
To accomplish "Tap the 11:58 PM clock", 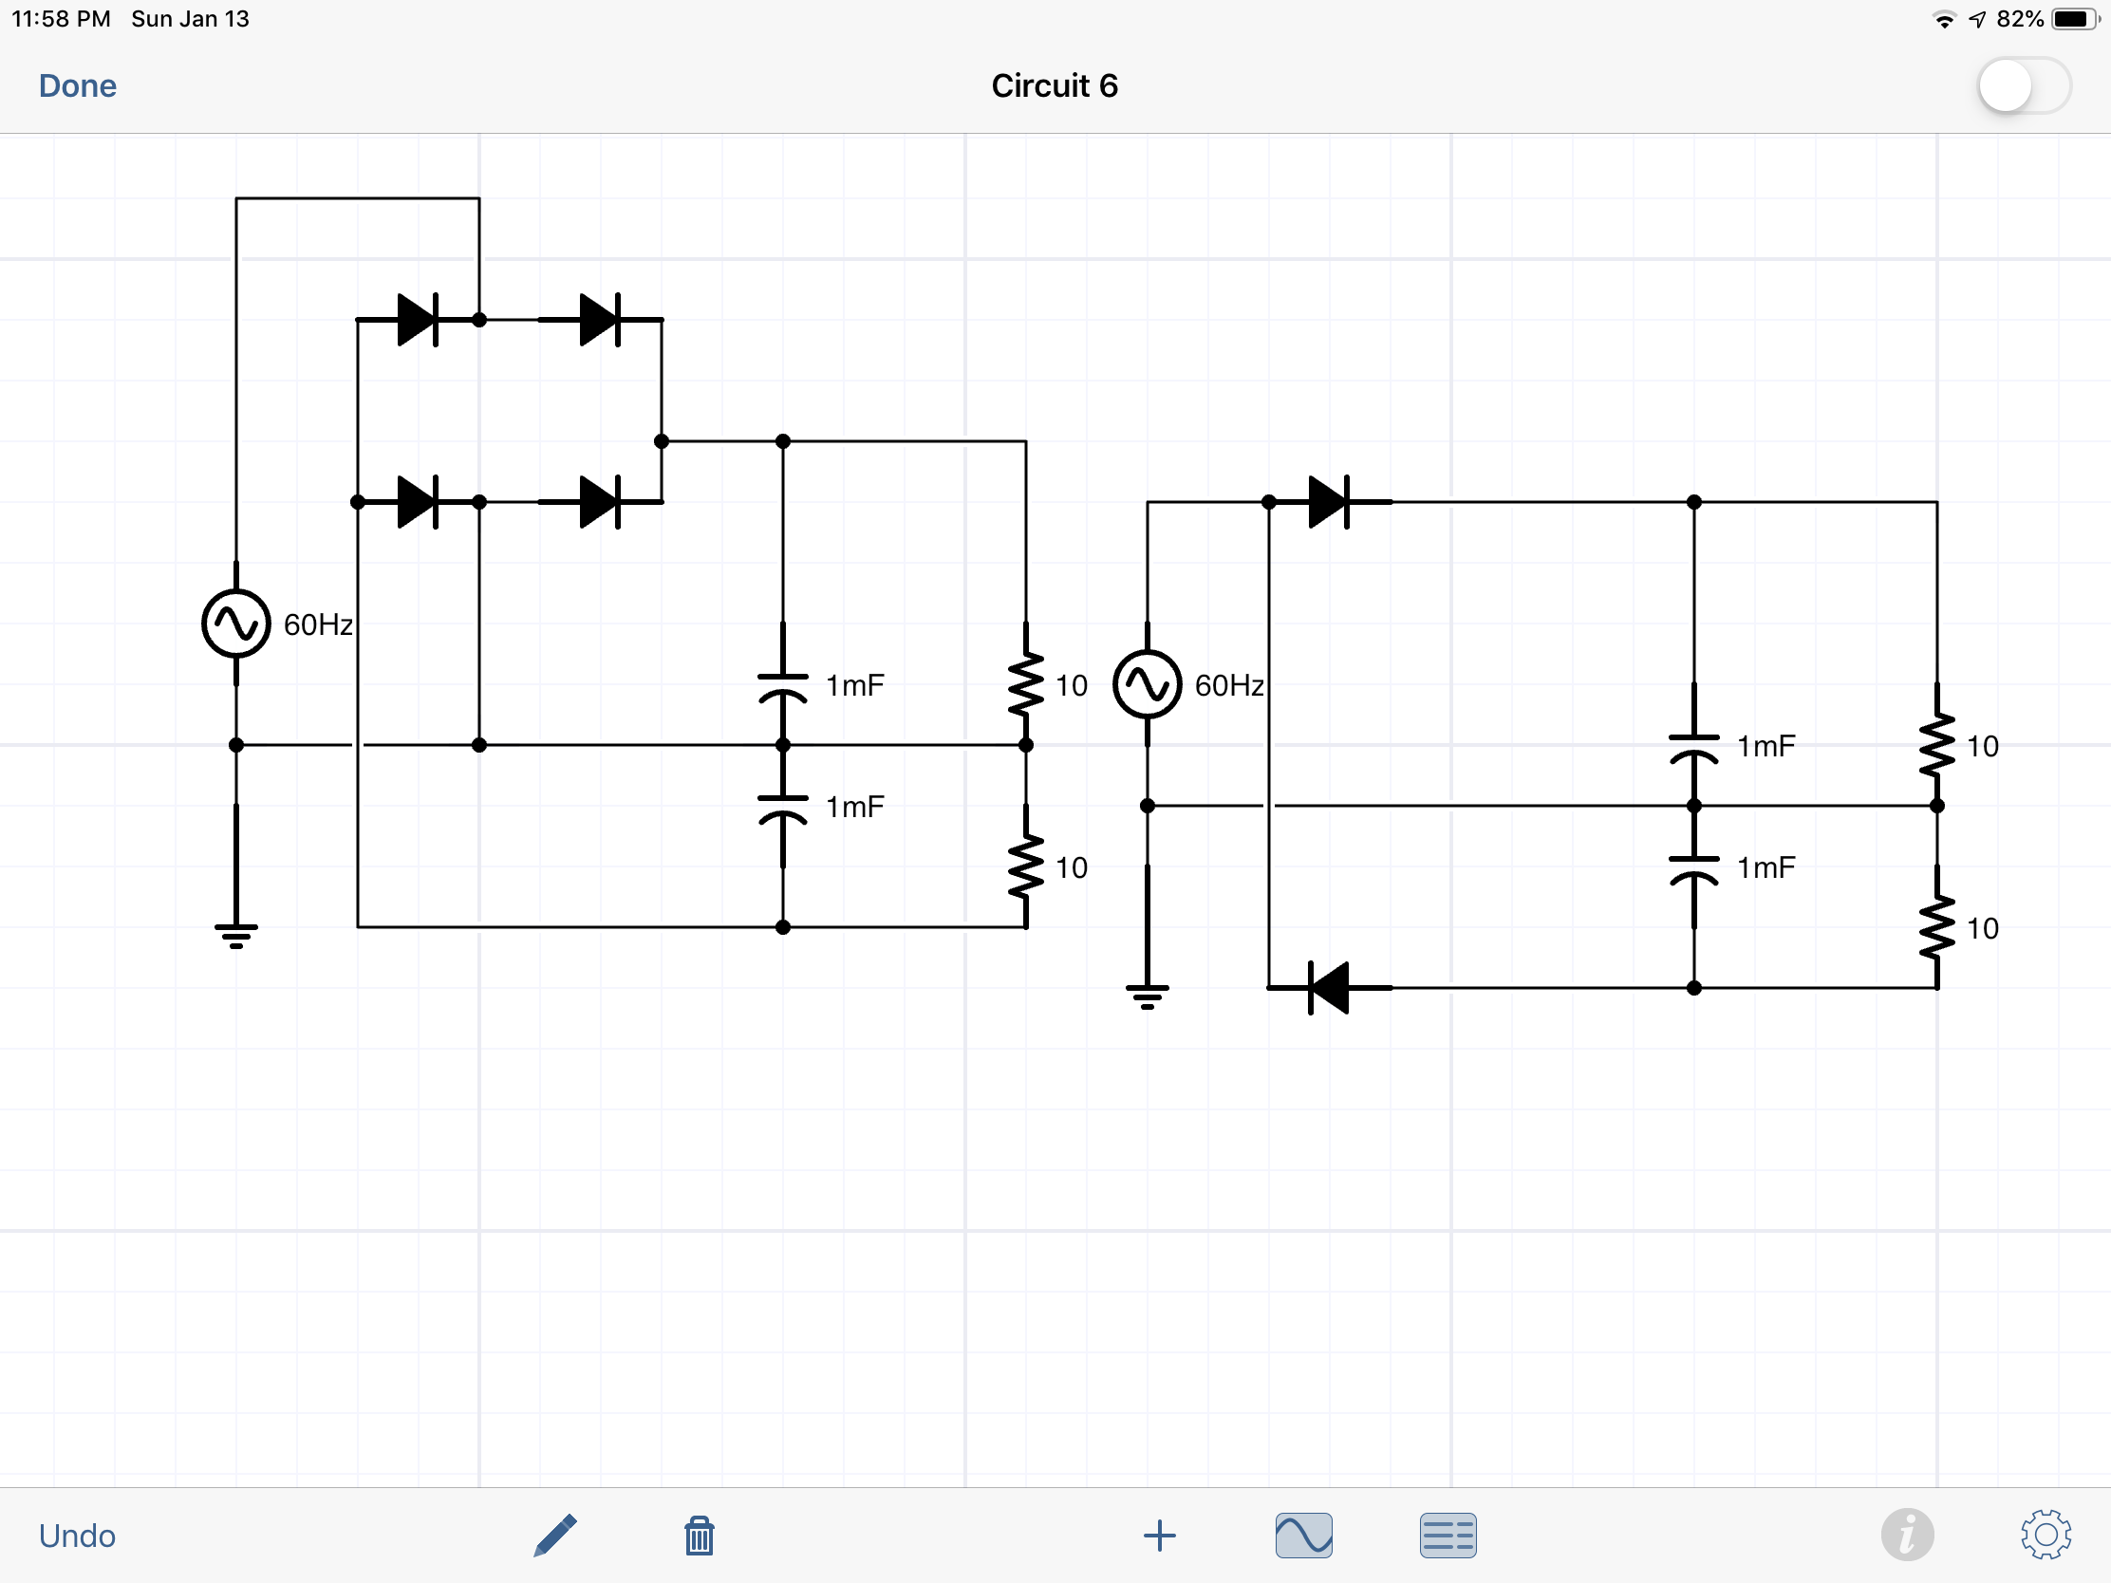I will [x=61, y=19].
